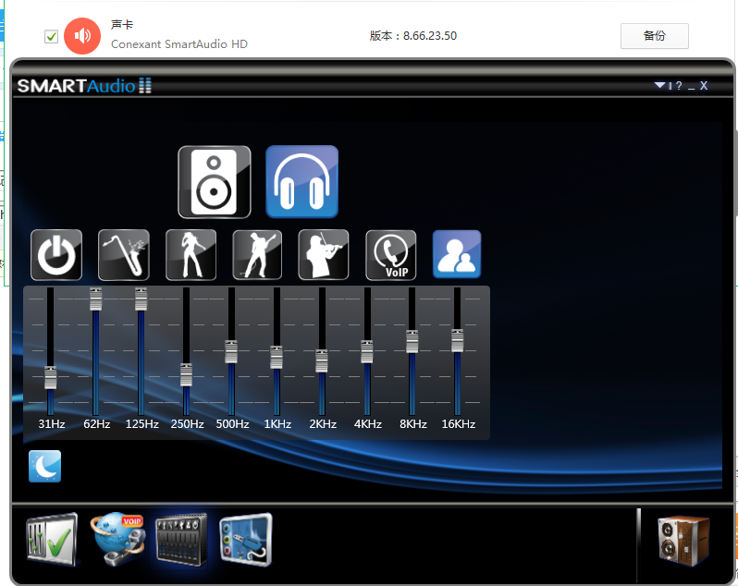The image size is (738, 586).
Task: Click the 4KHz slider handle
Action: click(x=367, y=352)
